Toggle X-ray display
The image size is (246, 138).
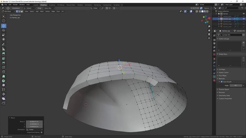tap(196, 11)
